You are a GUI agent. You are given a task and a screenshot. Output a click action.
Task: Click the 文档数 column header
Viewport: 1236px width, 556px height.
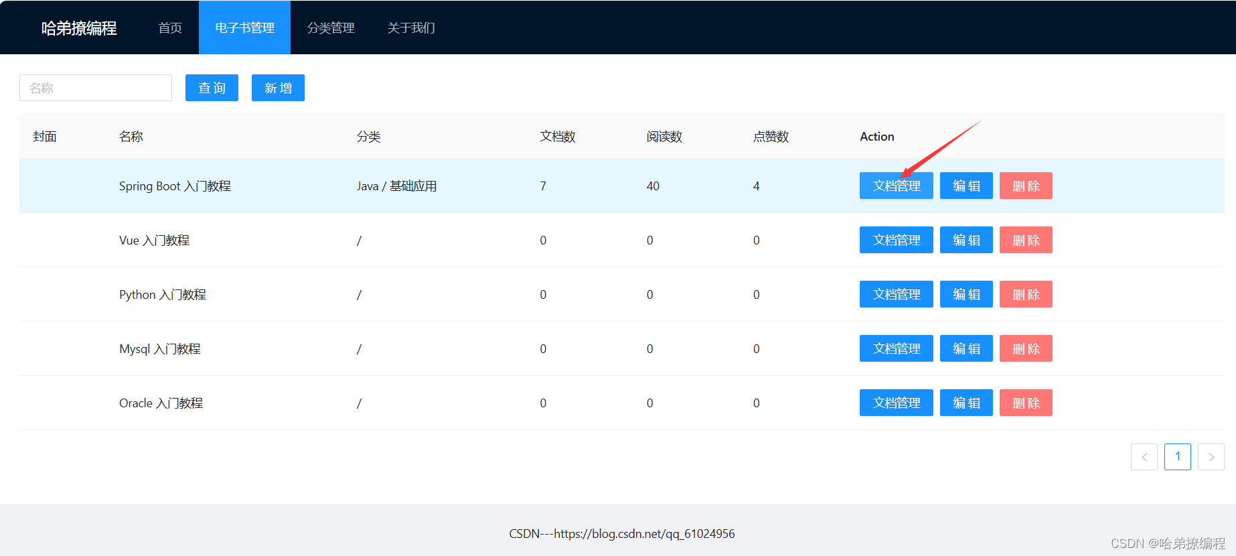tap(558, 137)
